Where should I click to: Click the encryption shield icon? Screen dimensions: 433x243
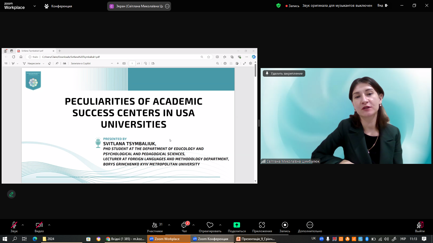278,6
